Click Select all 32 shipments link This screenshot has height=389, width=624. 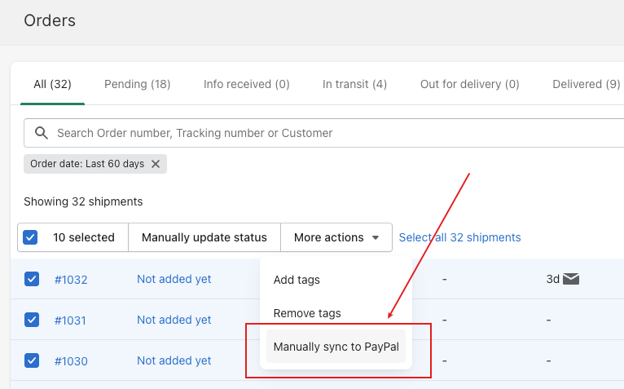click(x=459, y=237)
